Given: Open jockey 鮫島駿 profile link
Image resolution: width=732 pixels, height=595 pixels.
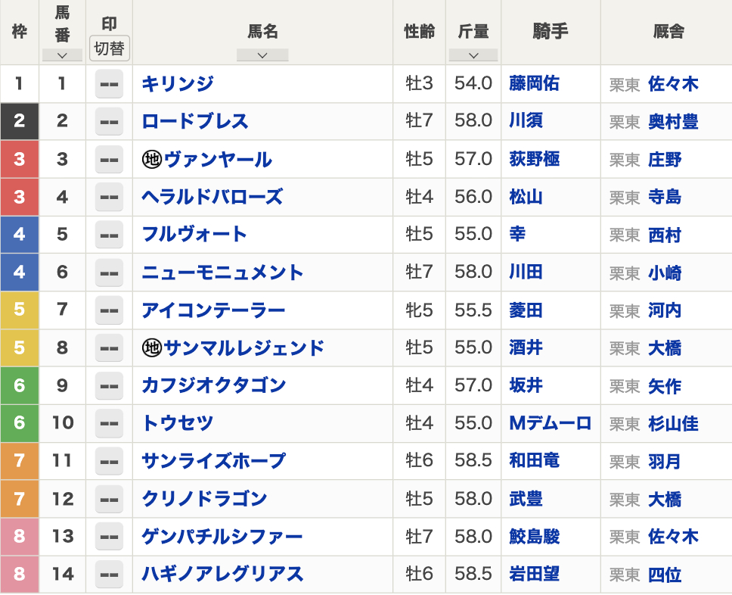Looking at the screenshot, I should pos(534,536).
